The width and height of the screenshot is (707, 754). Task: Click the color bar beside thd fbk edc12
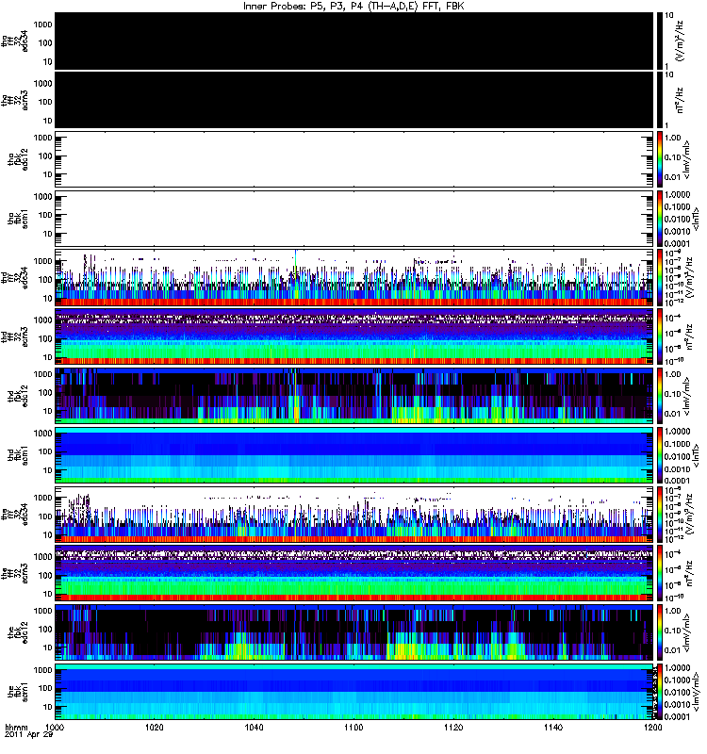pos(659,396)
